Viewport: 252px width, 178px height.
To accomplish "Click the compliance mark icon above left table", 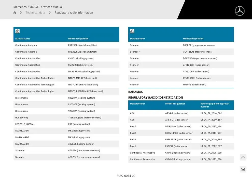I will 17,31.
